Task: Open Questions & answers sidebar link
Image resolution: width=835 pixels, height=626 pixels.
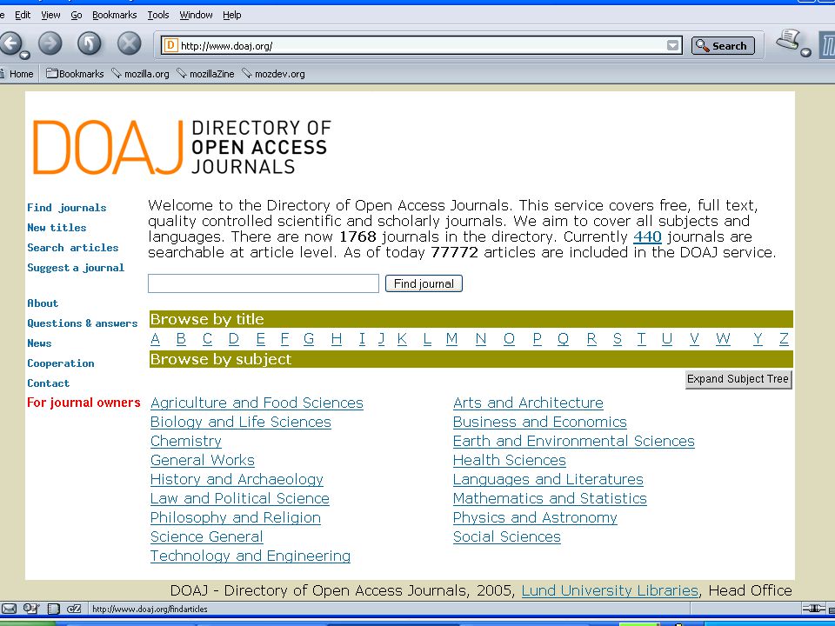Action: [x=82, y=323]
